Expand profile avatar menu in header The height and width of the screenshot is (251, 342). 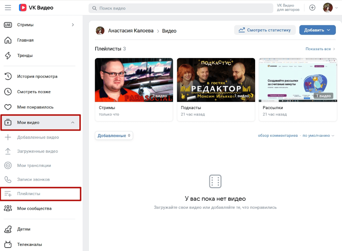[x=330, y=8]
